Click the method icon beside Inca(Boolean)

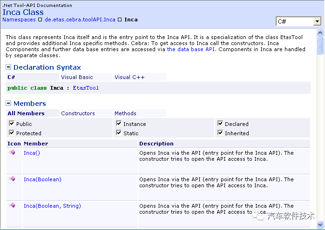(12, 179)
